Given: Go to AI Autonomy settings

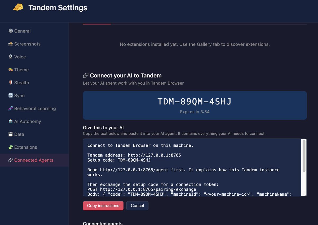Looking at the screenshot, I should 34,121.
